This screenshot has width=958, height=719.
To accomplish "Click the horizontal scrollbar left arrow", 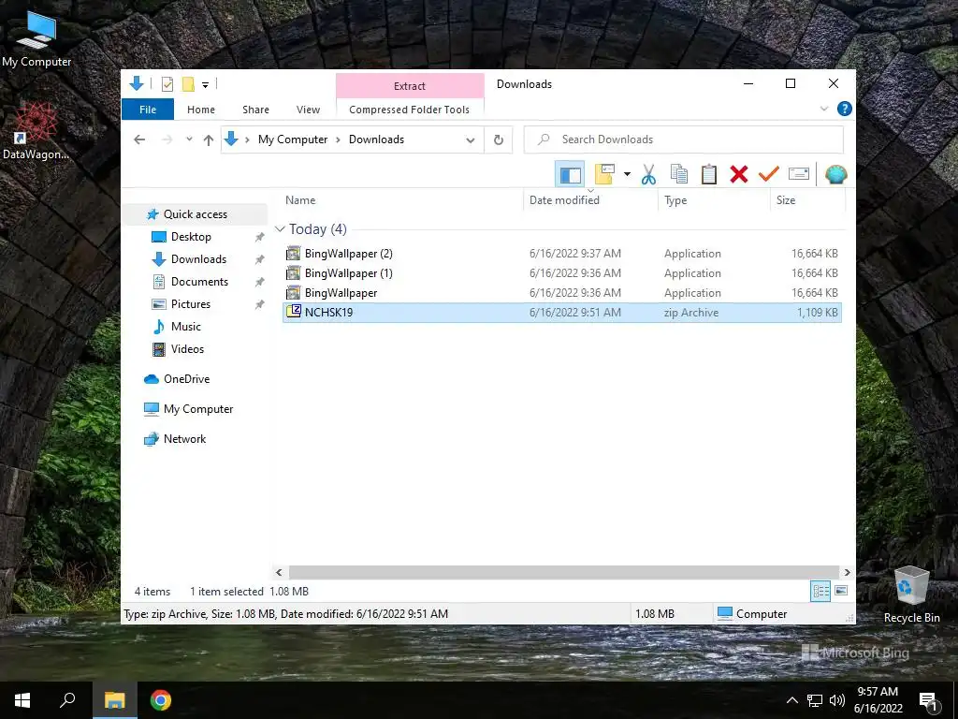I will click(x=279, y=572).
